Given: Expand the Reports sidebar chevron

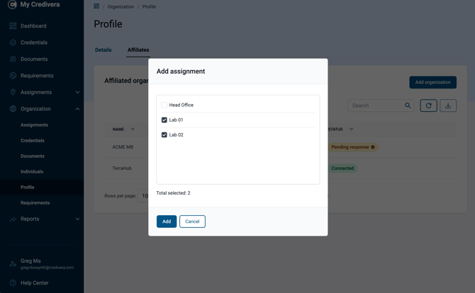Looking at the screenshot, I should click(x=77, y=219).
